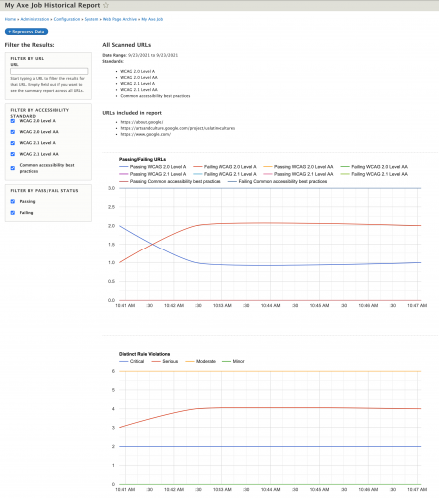Viewport: 439px width, 498px height.
Task: Toggle the Passing status checkbox
Action: point(13,201)
